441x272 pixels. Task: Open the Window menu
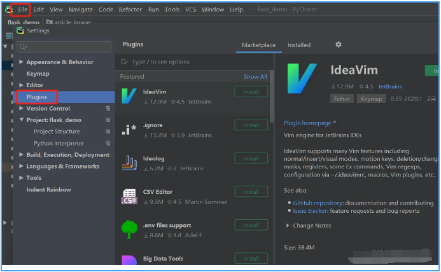tap(213, 10)
